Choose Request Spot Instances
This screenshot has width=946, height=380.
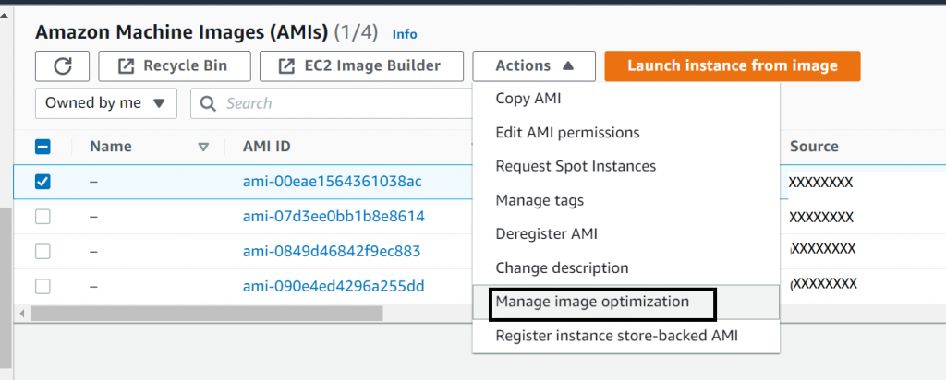626,166
